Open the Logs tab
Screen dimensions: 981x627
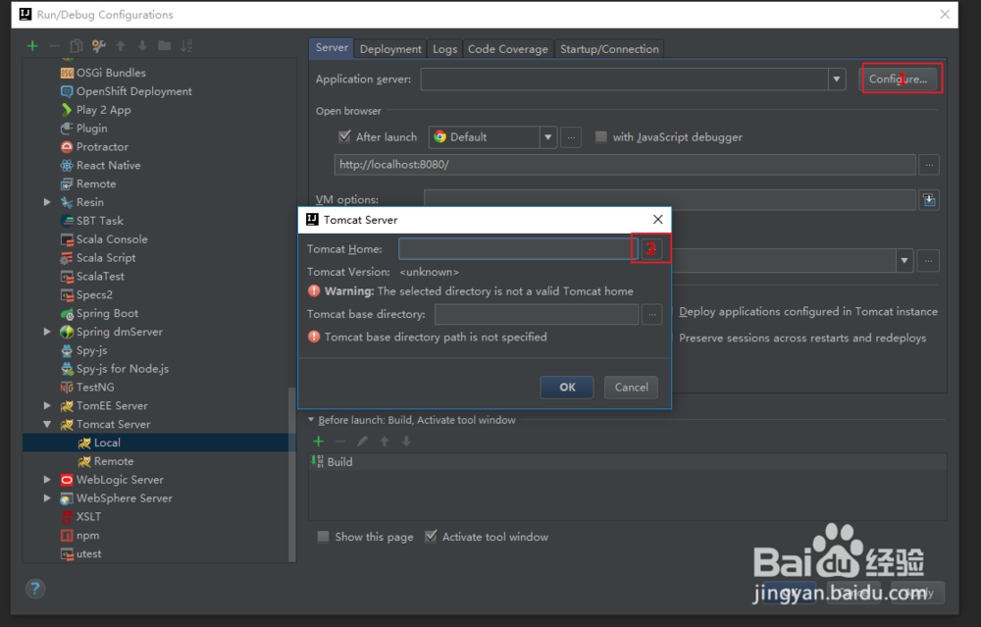click(x=444, y=49)
